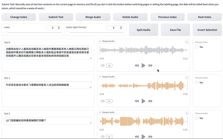
Task: Download the Text 1 output audio
Action: click(x=187, y=77)
